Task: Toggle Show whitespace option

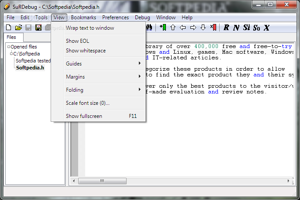Action: pyautogui.click(x=105, y=51)
